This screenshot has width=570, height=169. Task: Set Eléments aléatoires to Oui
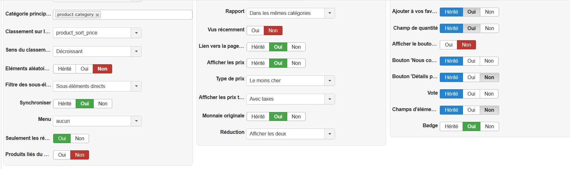(x=84, y=69)
